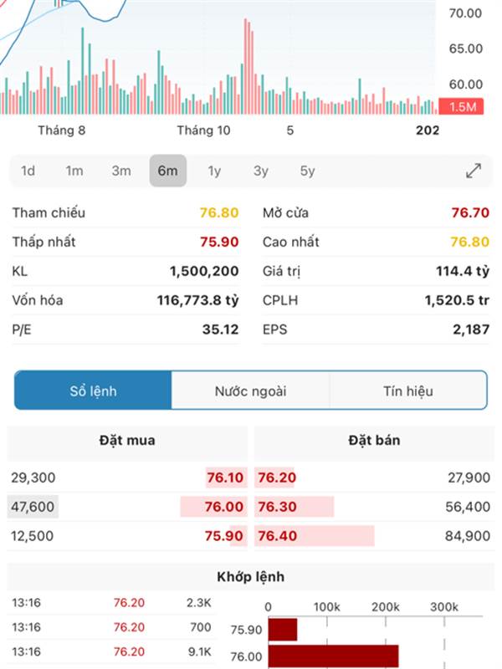This screenshot has height=669, width=502.
Task: Select the 1m timeframe
Action: 74,171
